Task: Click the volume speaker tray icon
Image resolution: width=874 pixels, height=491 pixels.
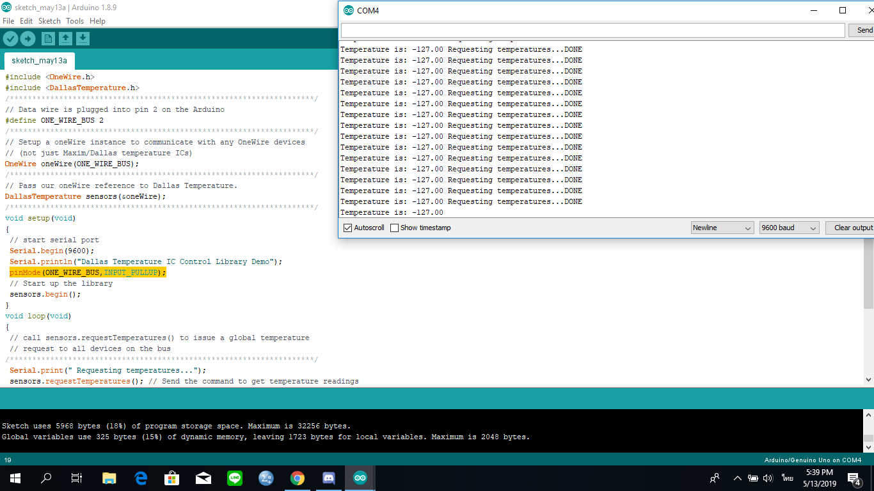Action: click(768, 478)
